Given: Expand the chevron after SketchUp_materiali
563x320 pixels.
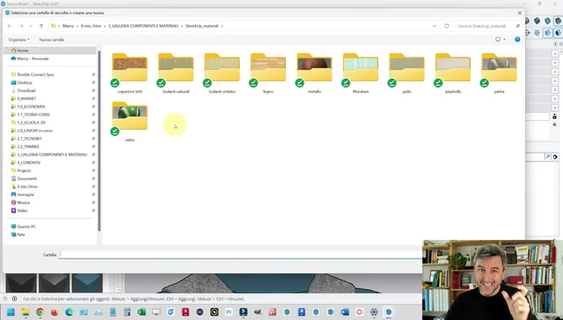Looking at the screenshot, I should pyautogui.click(x=221, y=26).
